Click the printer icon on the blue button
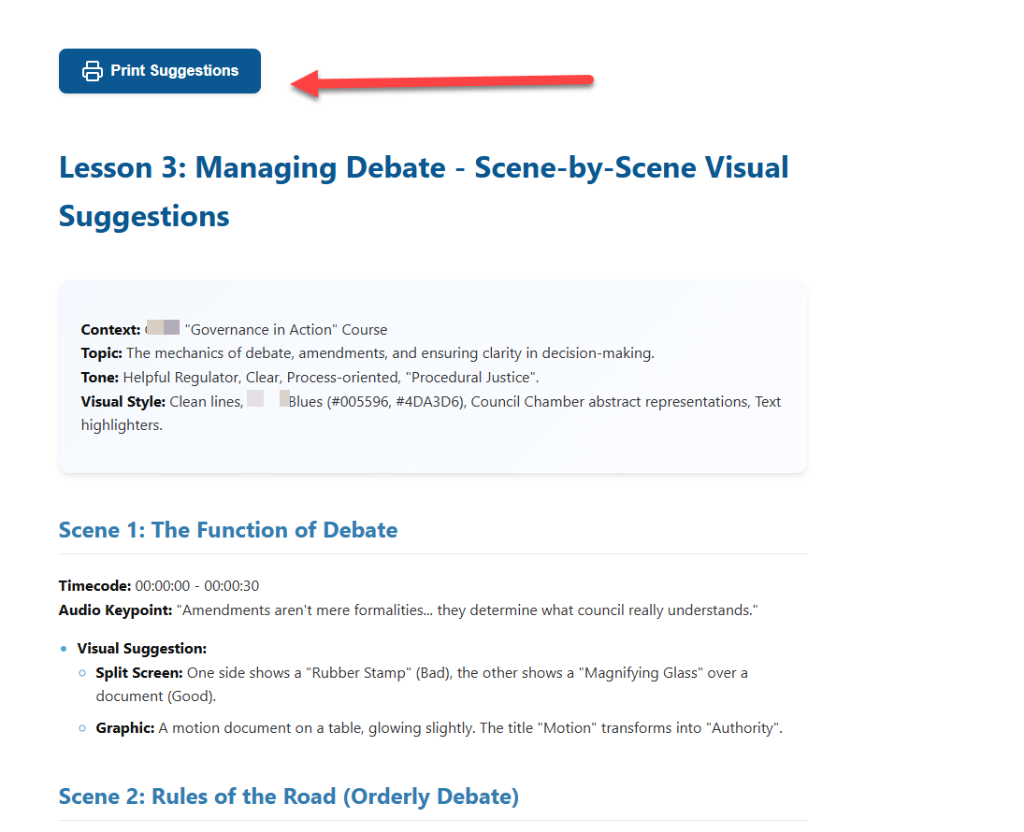The width and height of the screenshot is (1024, 832). pyautogui.click(x=92, y=70)
